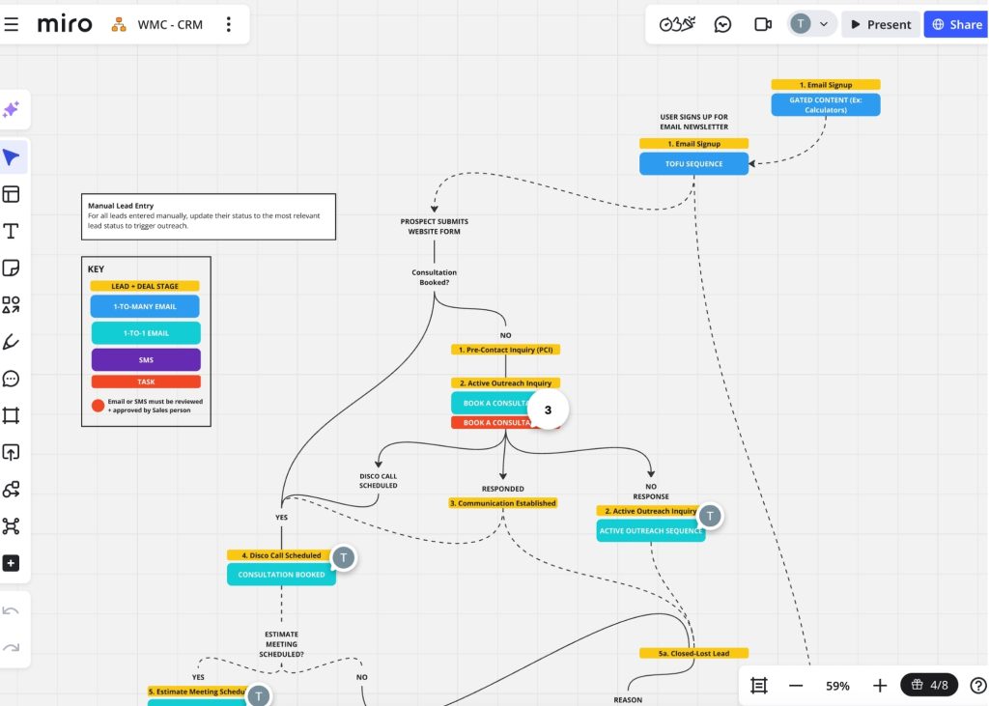Select the Text tool

[14, 231]
